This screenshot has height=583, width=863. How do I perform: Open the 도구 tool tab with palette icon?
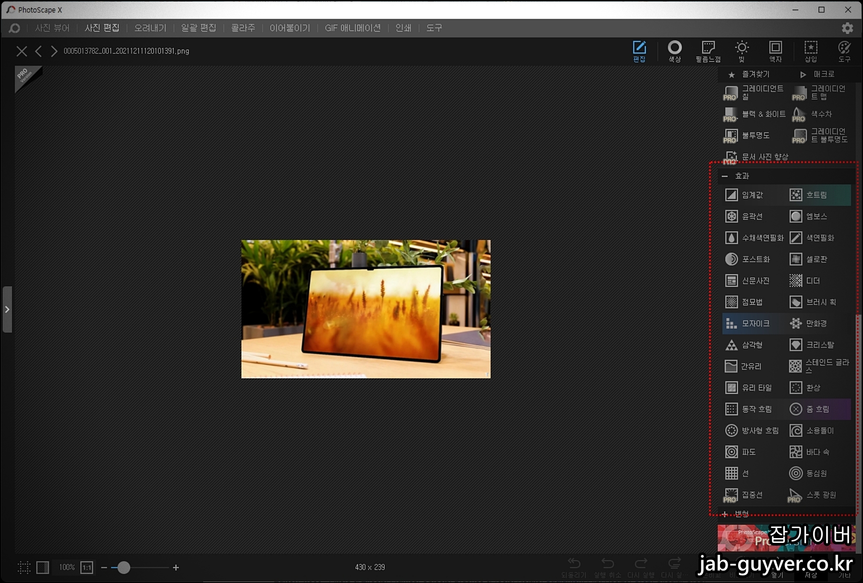click(844, 52)
